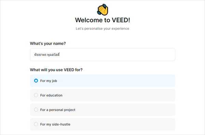Choose the "For a personal project" radio circle
Image resolution: width=205 pixels, height=135 pixels.
click(x=36, y=110)
